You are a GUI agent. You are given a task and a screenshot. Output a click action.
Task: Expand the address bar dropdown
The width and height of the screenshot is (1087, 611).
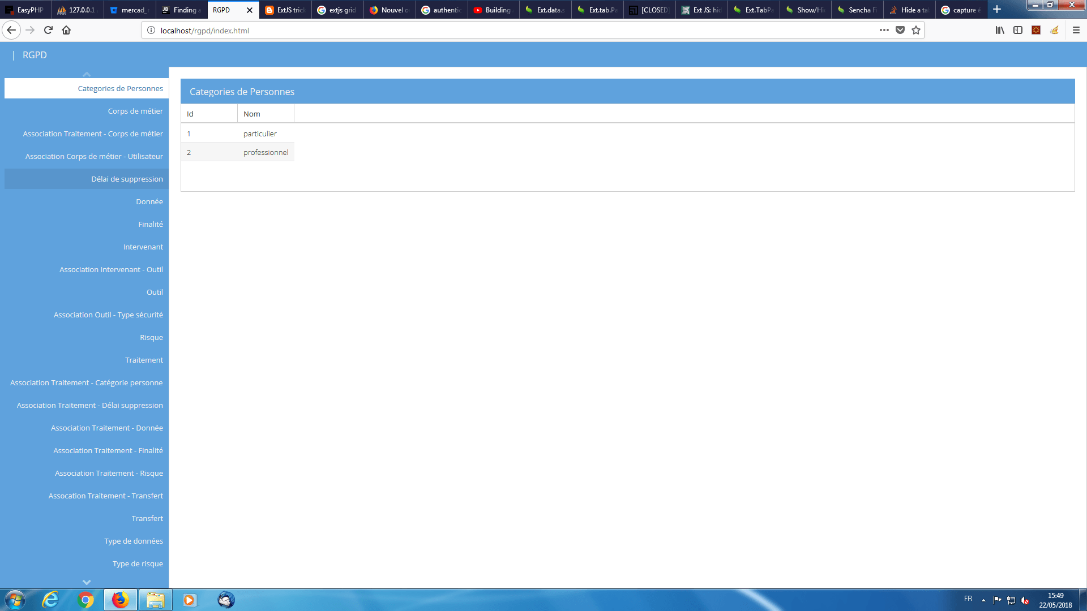pos(883,30)
